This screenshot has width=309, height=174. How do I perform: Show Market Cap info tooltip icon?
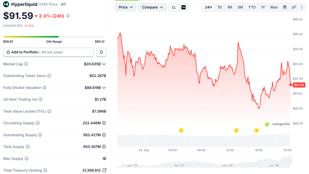(x=26, y=64)
